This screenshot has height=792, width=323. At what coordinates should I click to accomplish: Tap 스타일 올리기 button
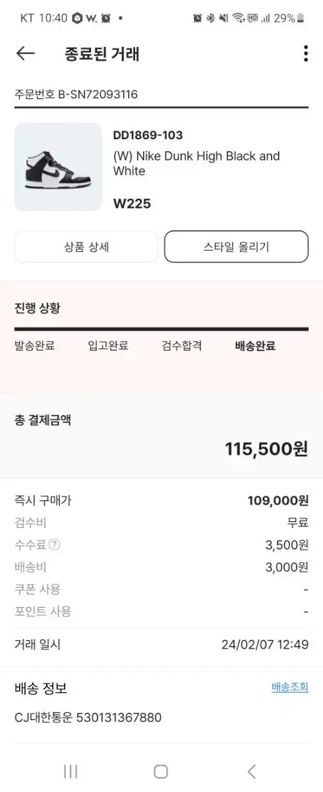click(x=236, y=247)
